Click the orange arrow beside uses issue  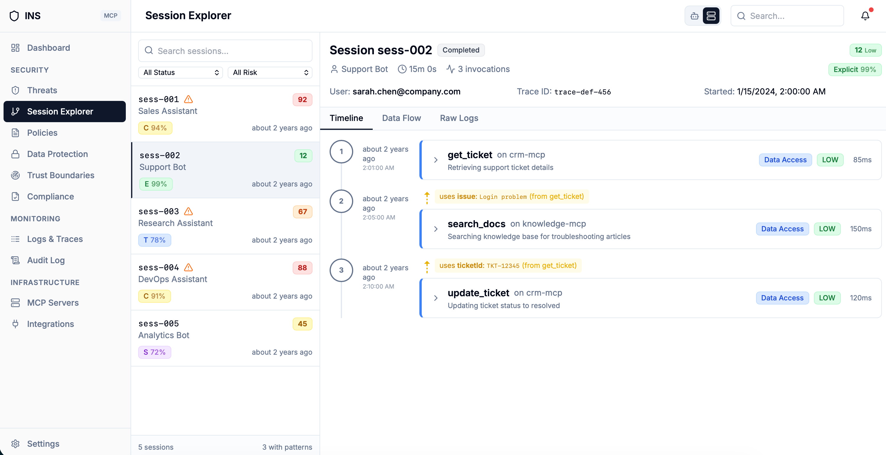[427, 198]
